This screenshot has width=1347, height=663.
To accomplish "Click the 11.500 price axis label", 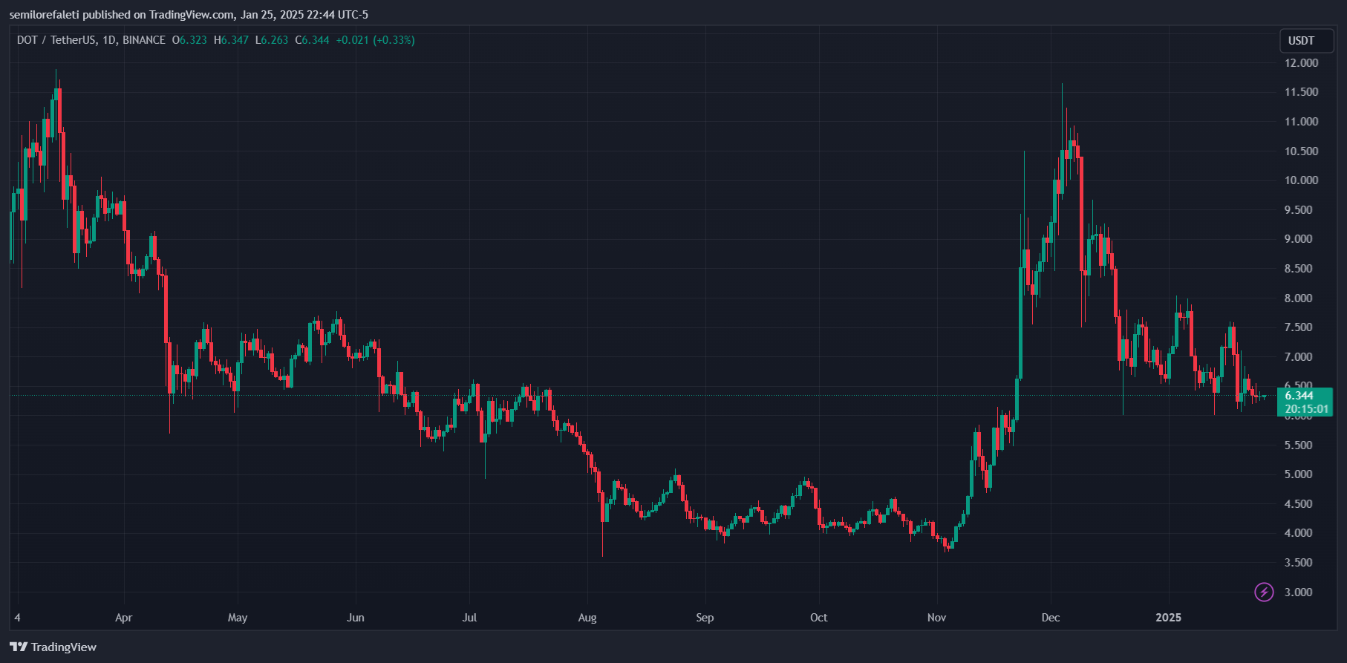I will (x=1302, y=92).
